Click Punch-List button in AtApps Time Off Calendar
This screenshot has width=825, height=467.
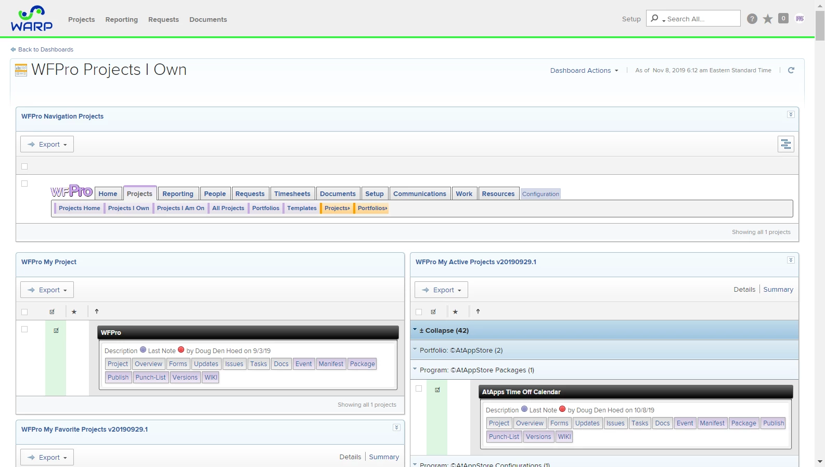[x=504, y=436]
